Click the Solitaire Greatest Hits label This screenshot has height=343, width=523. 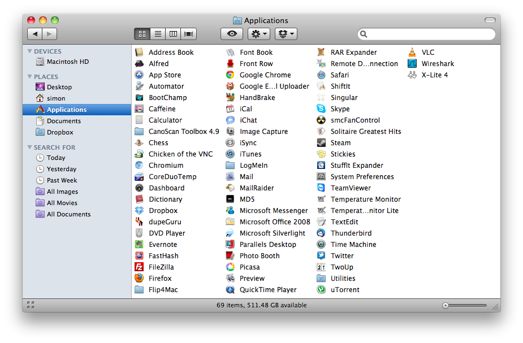coord(366,131)
